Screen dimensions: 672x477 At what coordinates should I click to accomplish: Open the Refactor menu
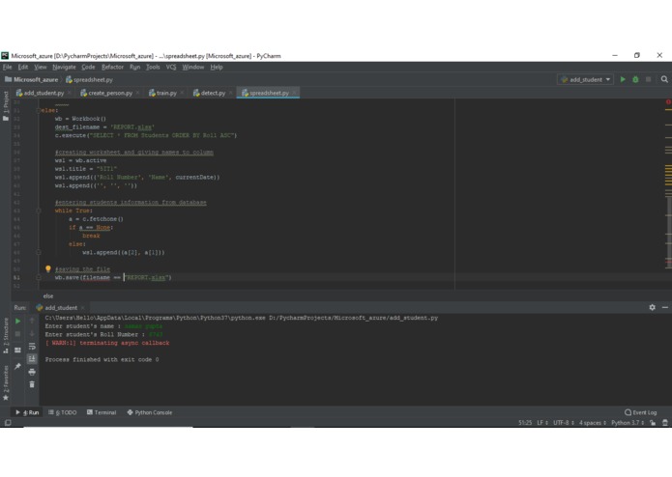112,68
